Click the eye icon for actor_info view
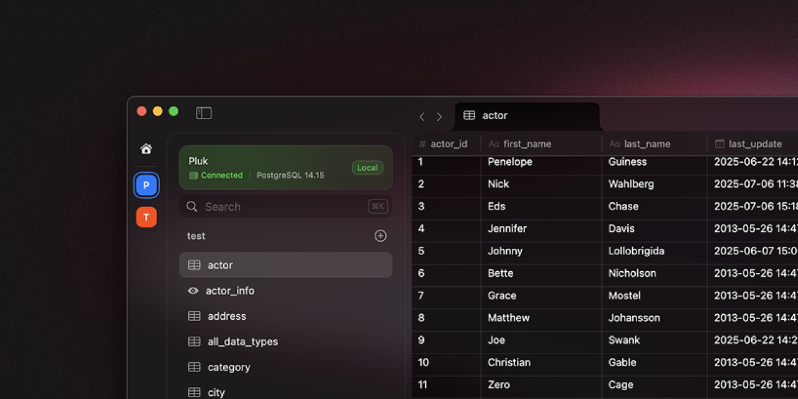Screen dimensions: 798x399 click(193, 291)
